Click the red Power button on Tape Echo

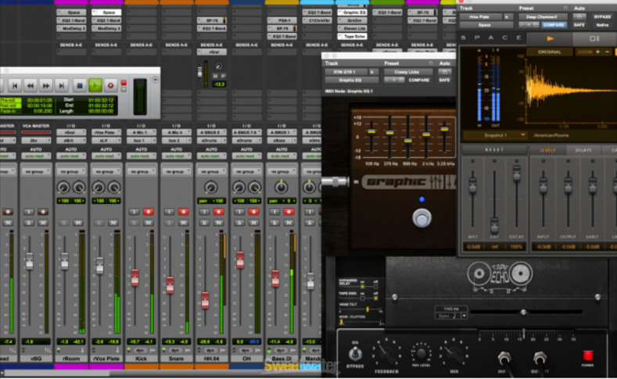click(587, 356)
